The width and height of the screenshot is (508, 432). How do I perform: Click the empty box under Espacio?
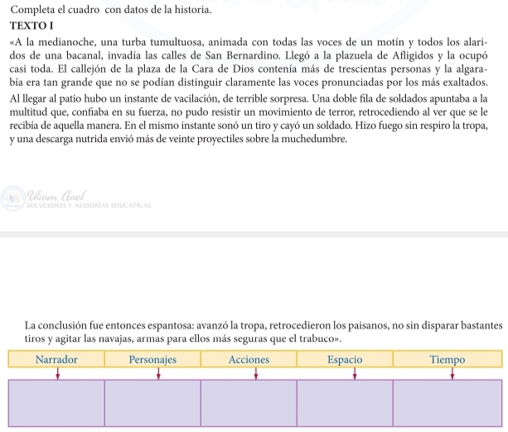tap(345, 403)
